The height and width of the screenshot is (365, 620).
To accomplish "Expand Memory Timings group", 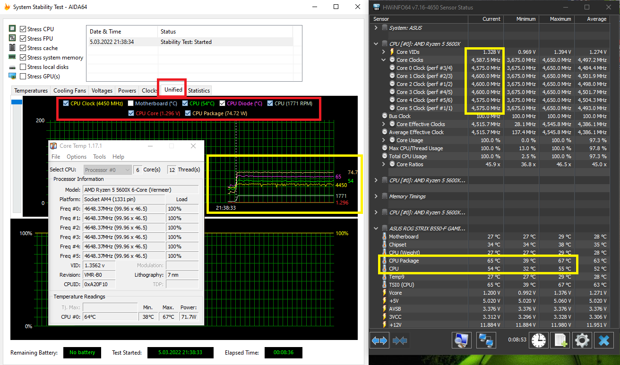I will point(376,196).
